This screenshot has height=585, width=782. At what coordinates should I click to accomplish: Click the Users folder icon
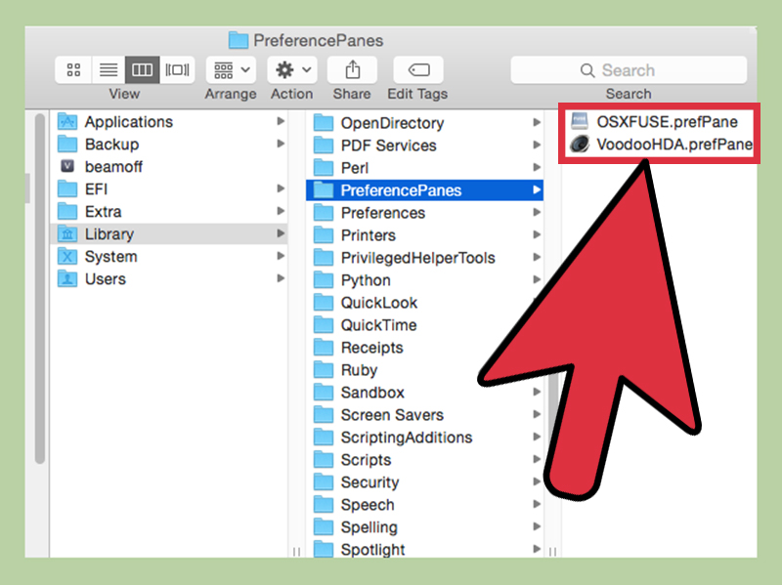[67, 278]
